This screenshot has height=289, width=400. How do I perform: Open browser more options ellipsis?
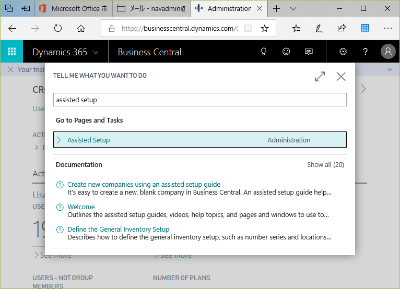click(x=388, y=28)
